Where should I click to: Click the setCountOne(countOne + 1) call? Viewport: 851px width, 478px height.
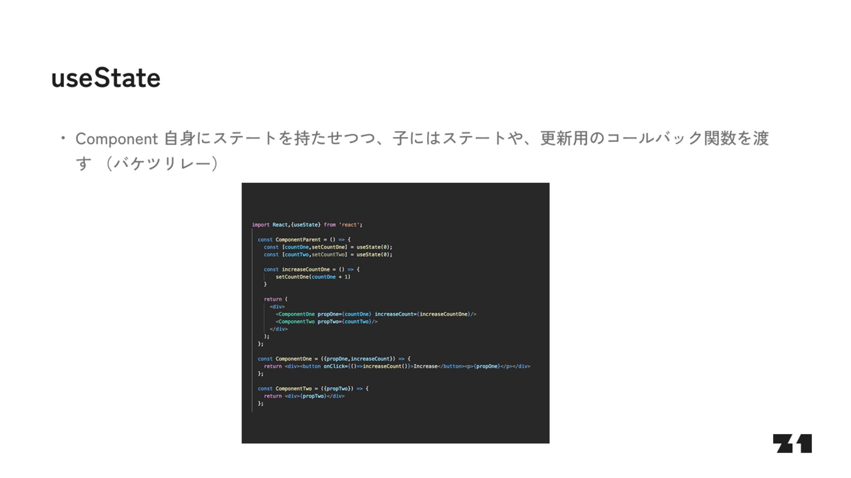click(312, 277)
